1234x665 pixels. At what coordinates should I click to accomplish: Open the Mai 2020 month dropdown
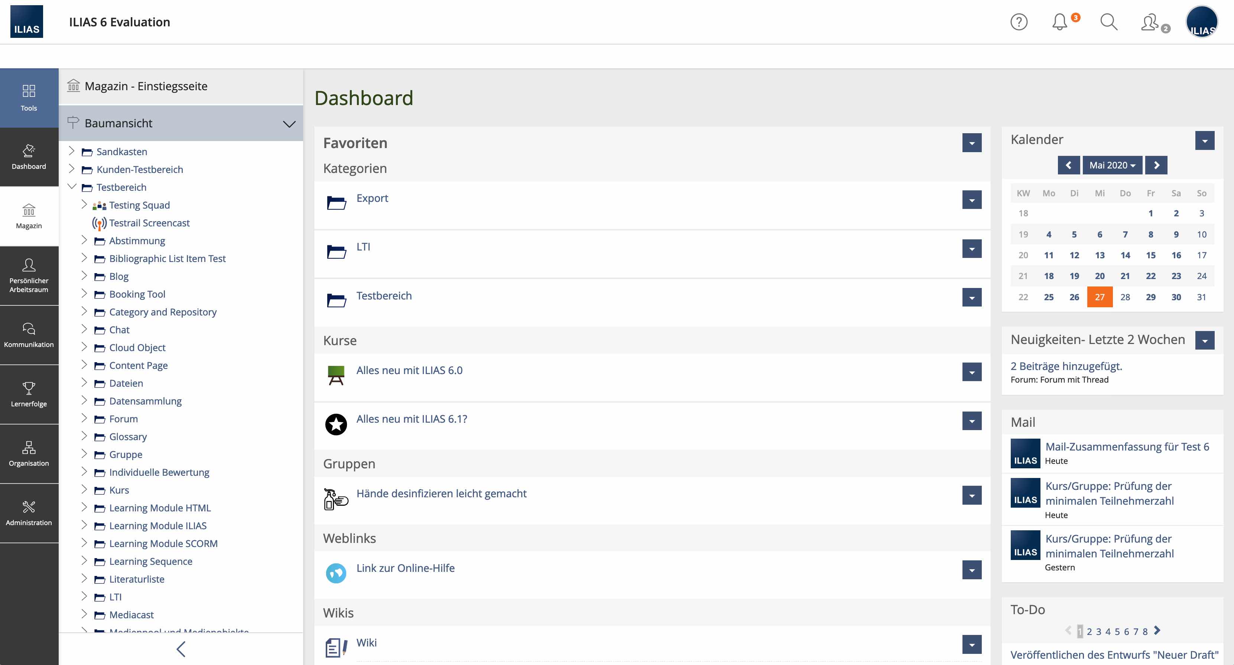pos(1112,165)
